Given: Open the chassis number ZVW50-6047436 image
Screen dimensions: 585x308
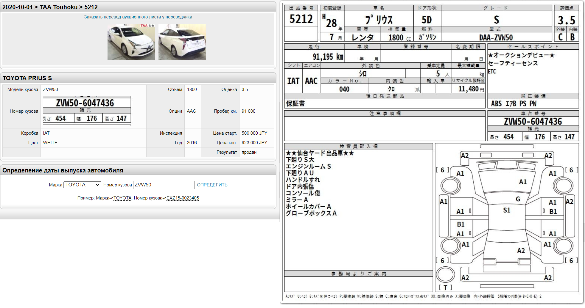Looking at the screenshot, I should click(x=87, y=111).
